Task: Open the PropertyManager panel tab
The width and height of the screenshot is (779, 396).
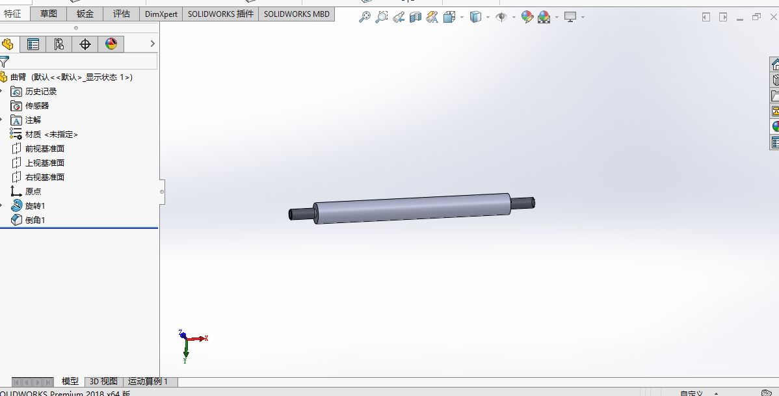Action: [x=33, y=44]
